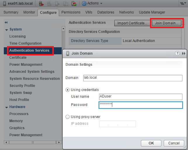188x150 pixels.
Task: Select Licensing in the System tree
Action: click(18, 36)
